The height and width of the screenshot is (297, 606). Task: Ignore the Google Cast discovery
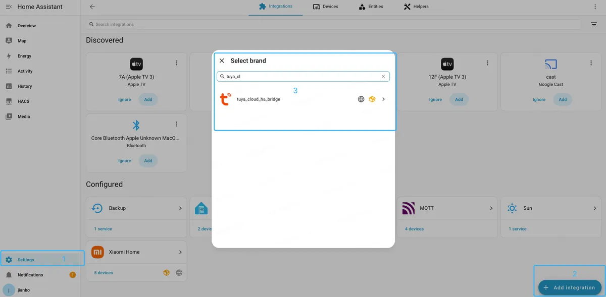tap(539, 99)
